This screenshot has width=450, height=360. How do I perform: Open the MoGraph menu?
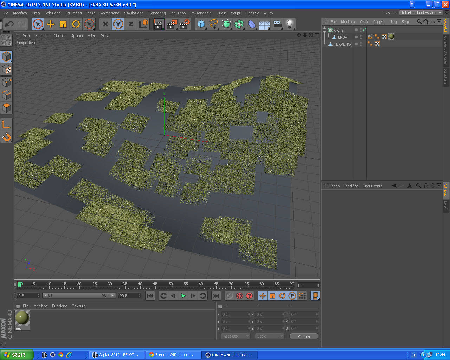pyautogui.click(x=178, y=13)
